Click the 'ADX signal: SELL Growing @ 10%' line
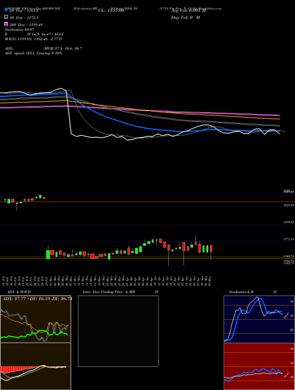This screenshot has width=295, height=390. coord(33,53)
